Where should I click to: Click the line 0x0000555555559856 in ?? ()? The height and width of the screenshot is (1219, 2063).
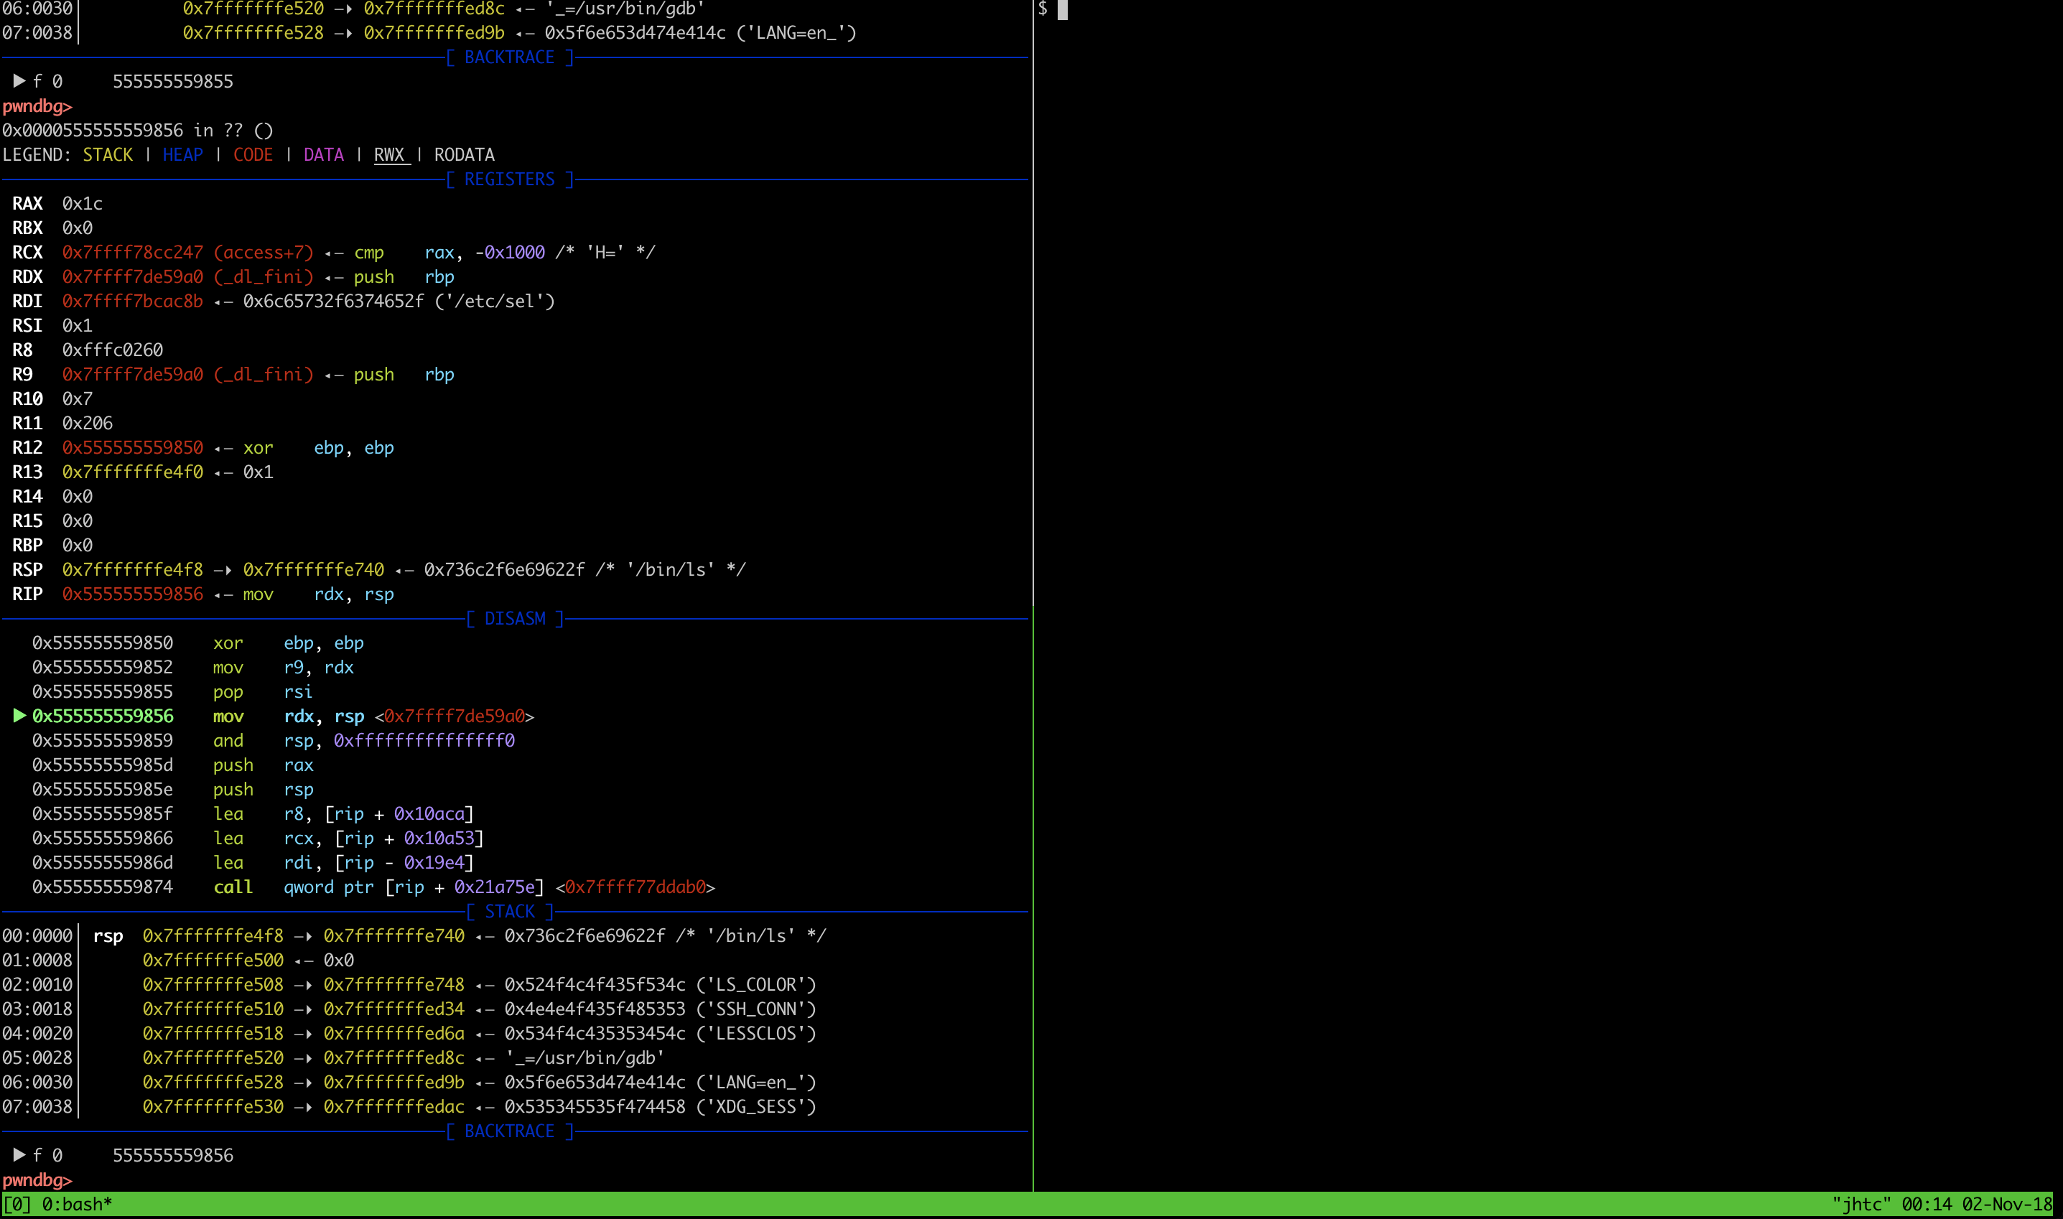click(137, 131)
